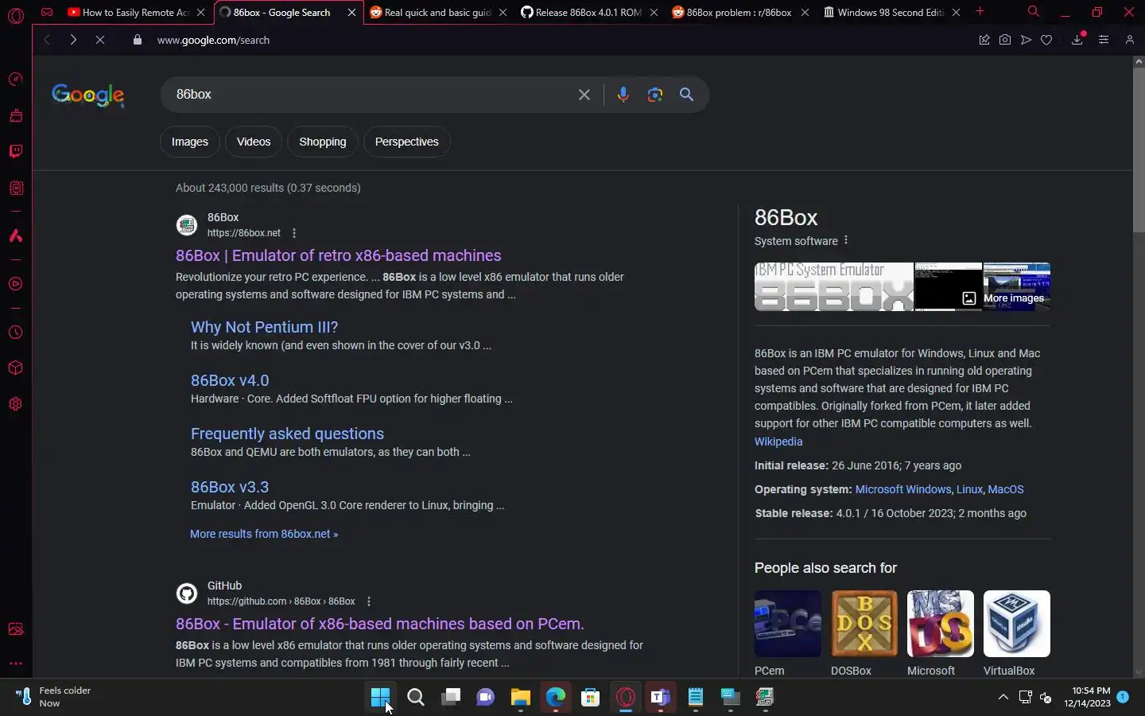This screenshot has width=1145, height=716.
Task: Filter results by Videos
Action: [254, 142]
